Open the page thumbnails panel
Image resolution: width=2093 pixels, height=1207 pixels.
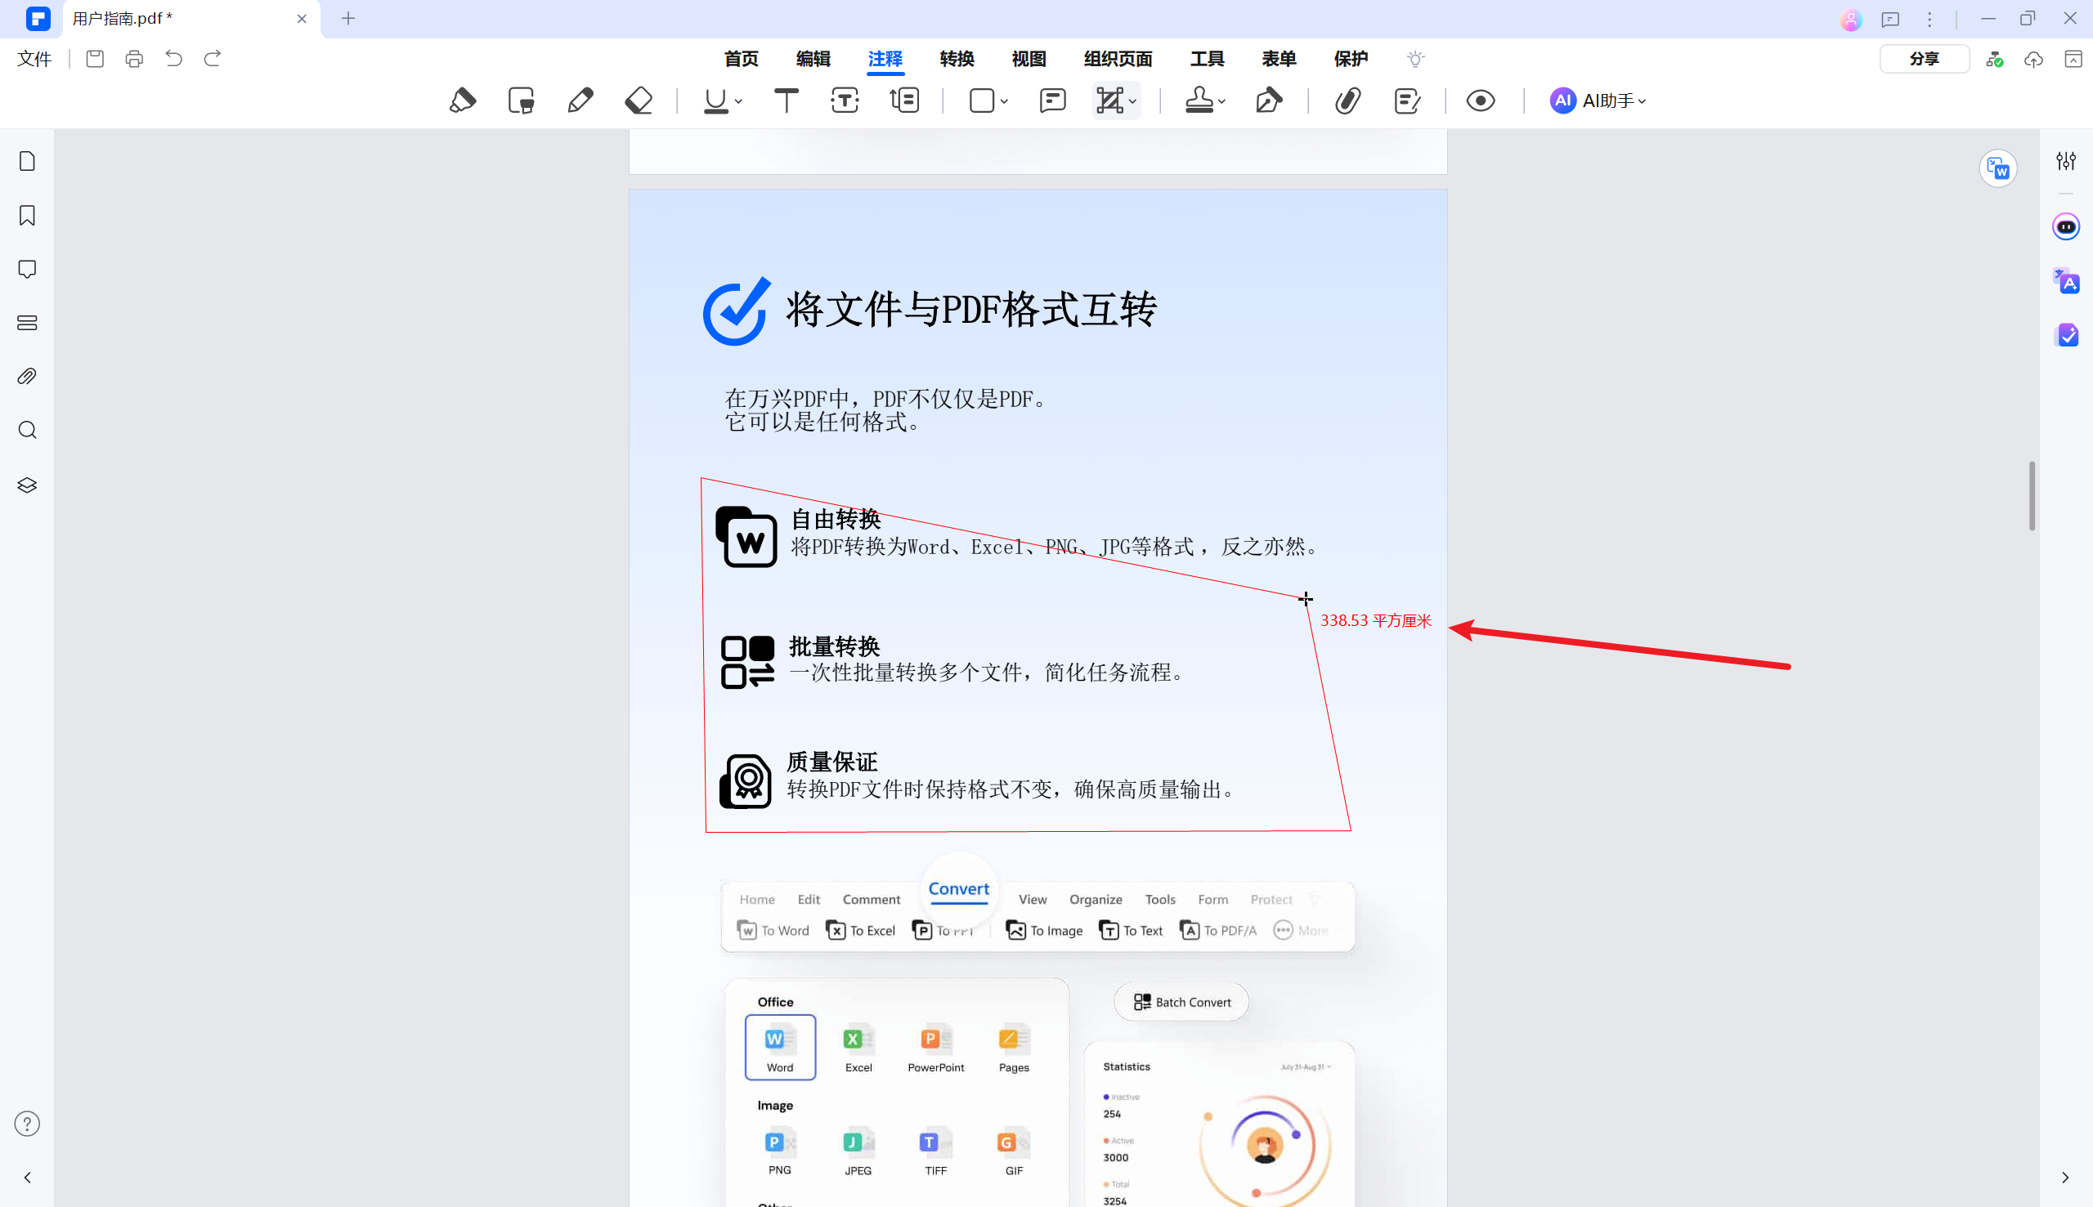coord(25,161)
